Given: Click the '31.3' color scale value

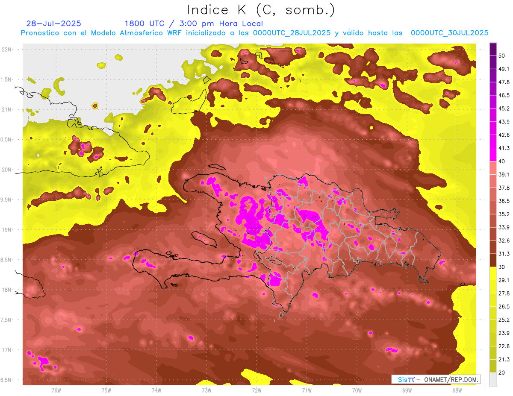Looking at the screenshot, I should click(504, 254).
